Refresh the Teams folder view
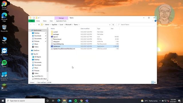This screenshot has height=103, width=183. click(113, 25)
